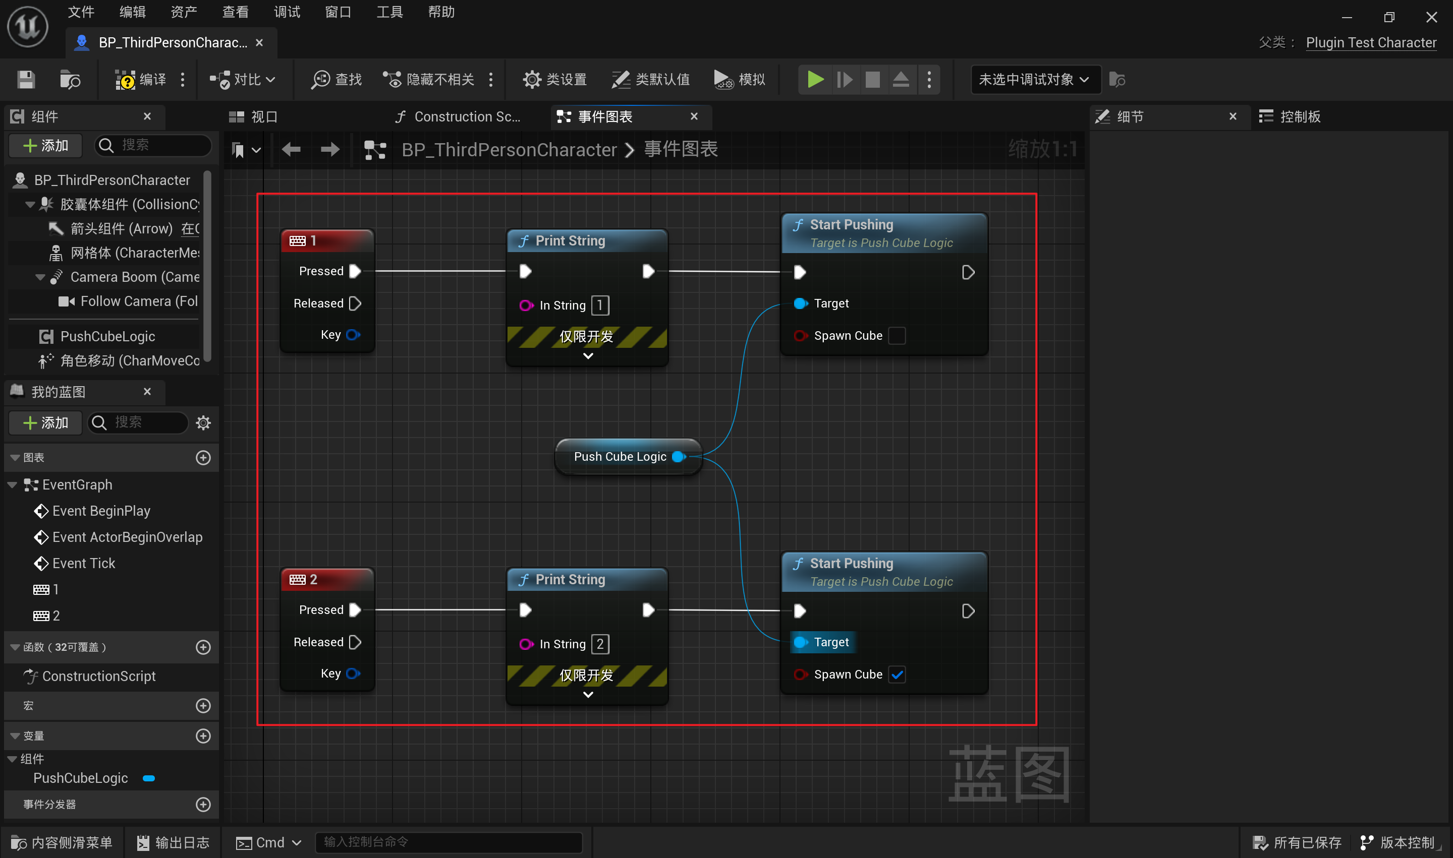Open My Blueprint settings gear

203,422
